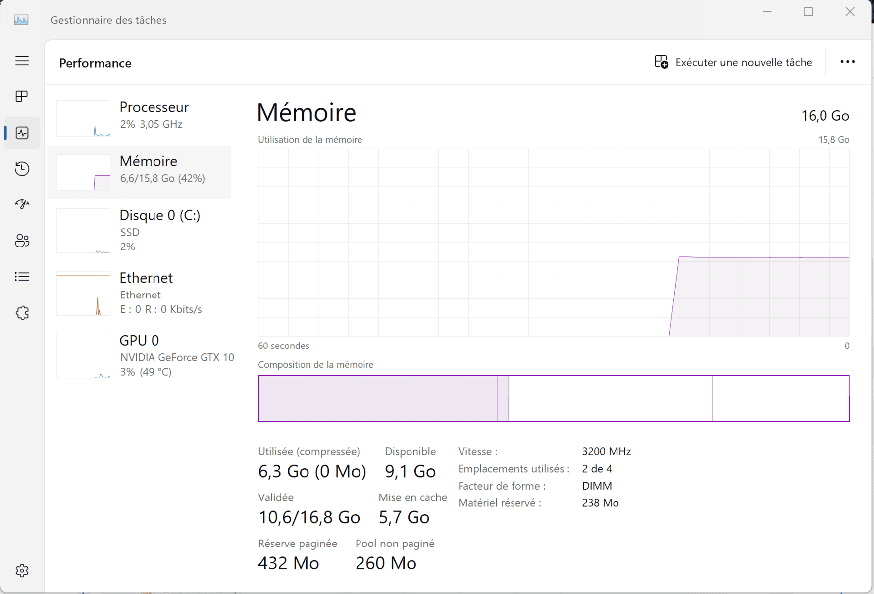Select the Performance page icon
This screenshot has height=594, width=874.
coord(22,133)
